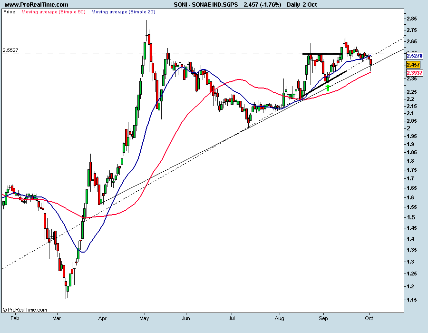Click the 1.35 price axis label
428x333 pixels.
[x=412, y=250]
